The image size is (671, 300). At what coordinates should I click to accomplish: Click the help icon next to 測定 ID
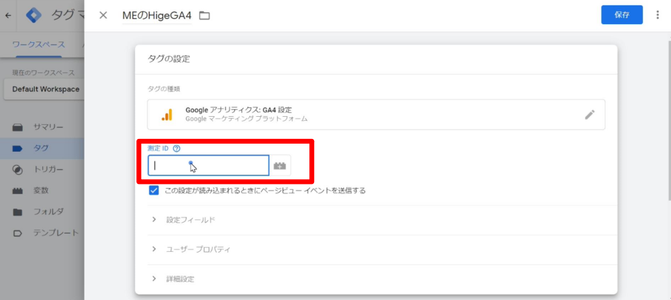click(176, 148)
